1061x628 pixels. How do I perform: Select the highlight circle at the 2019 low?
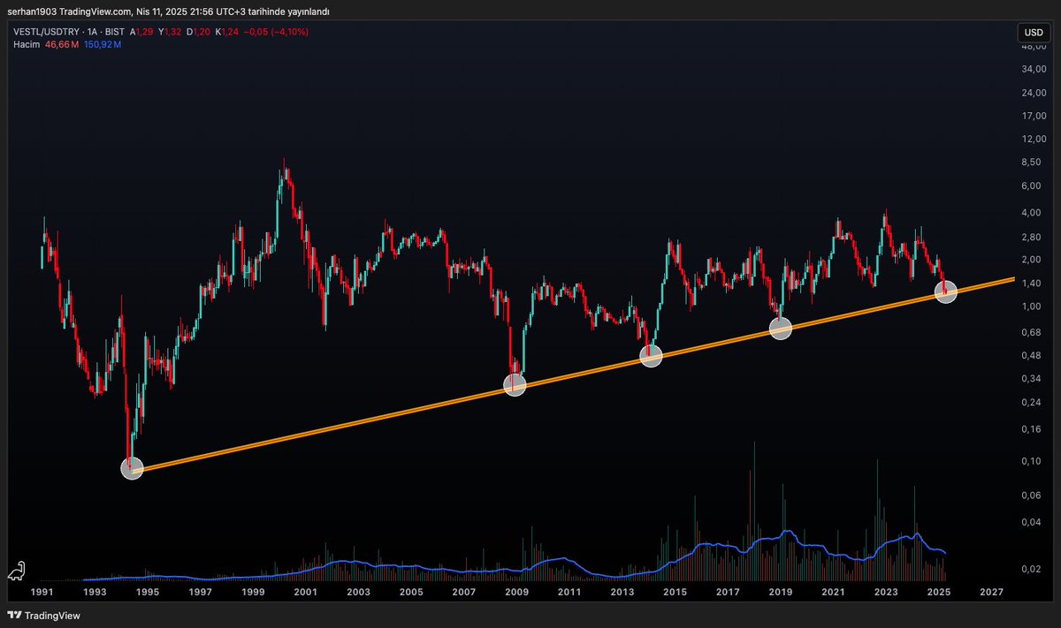coord(780,328)
